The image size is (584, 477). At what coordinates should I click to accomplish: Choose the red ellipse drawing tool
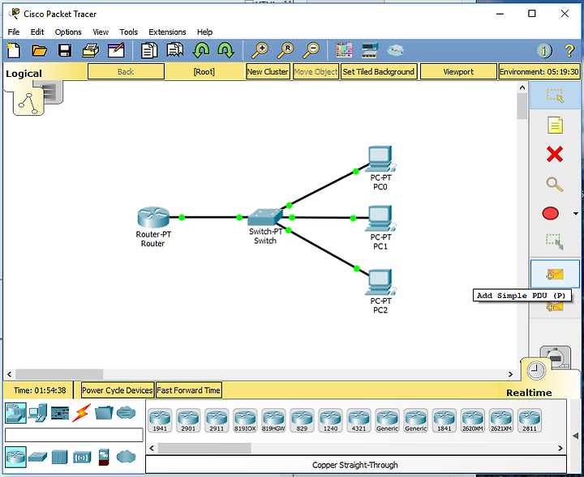(551, 214)
